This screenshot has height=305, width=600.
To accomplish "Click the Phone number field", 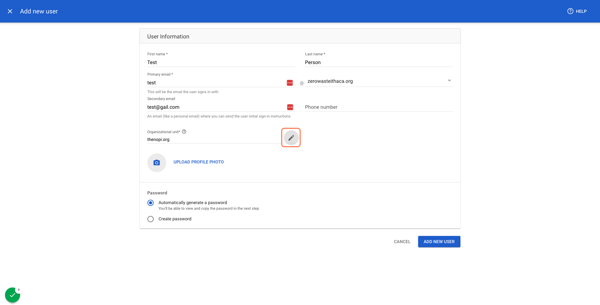I will [x=379, y=107].
